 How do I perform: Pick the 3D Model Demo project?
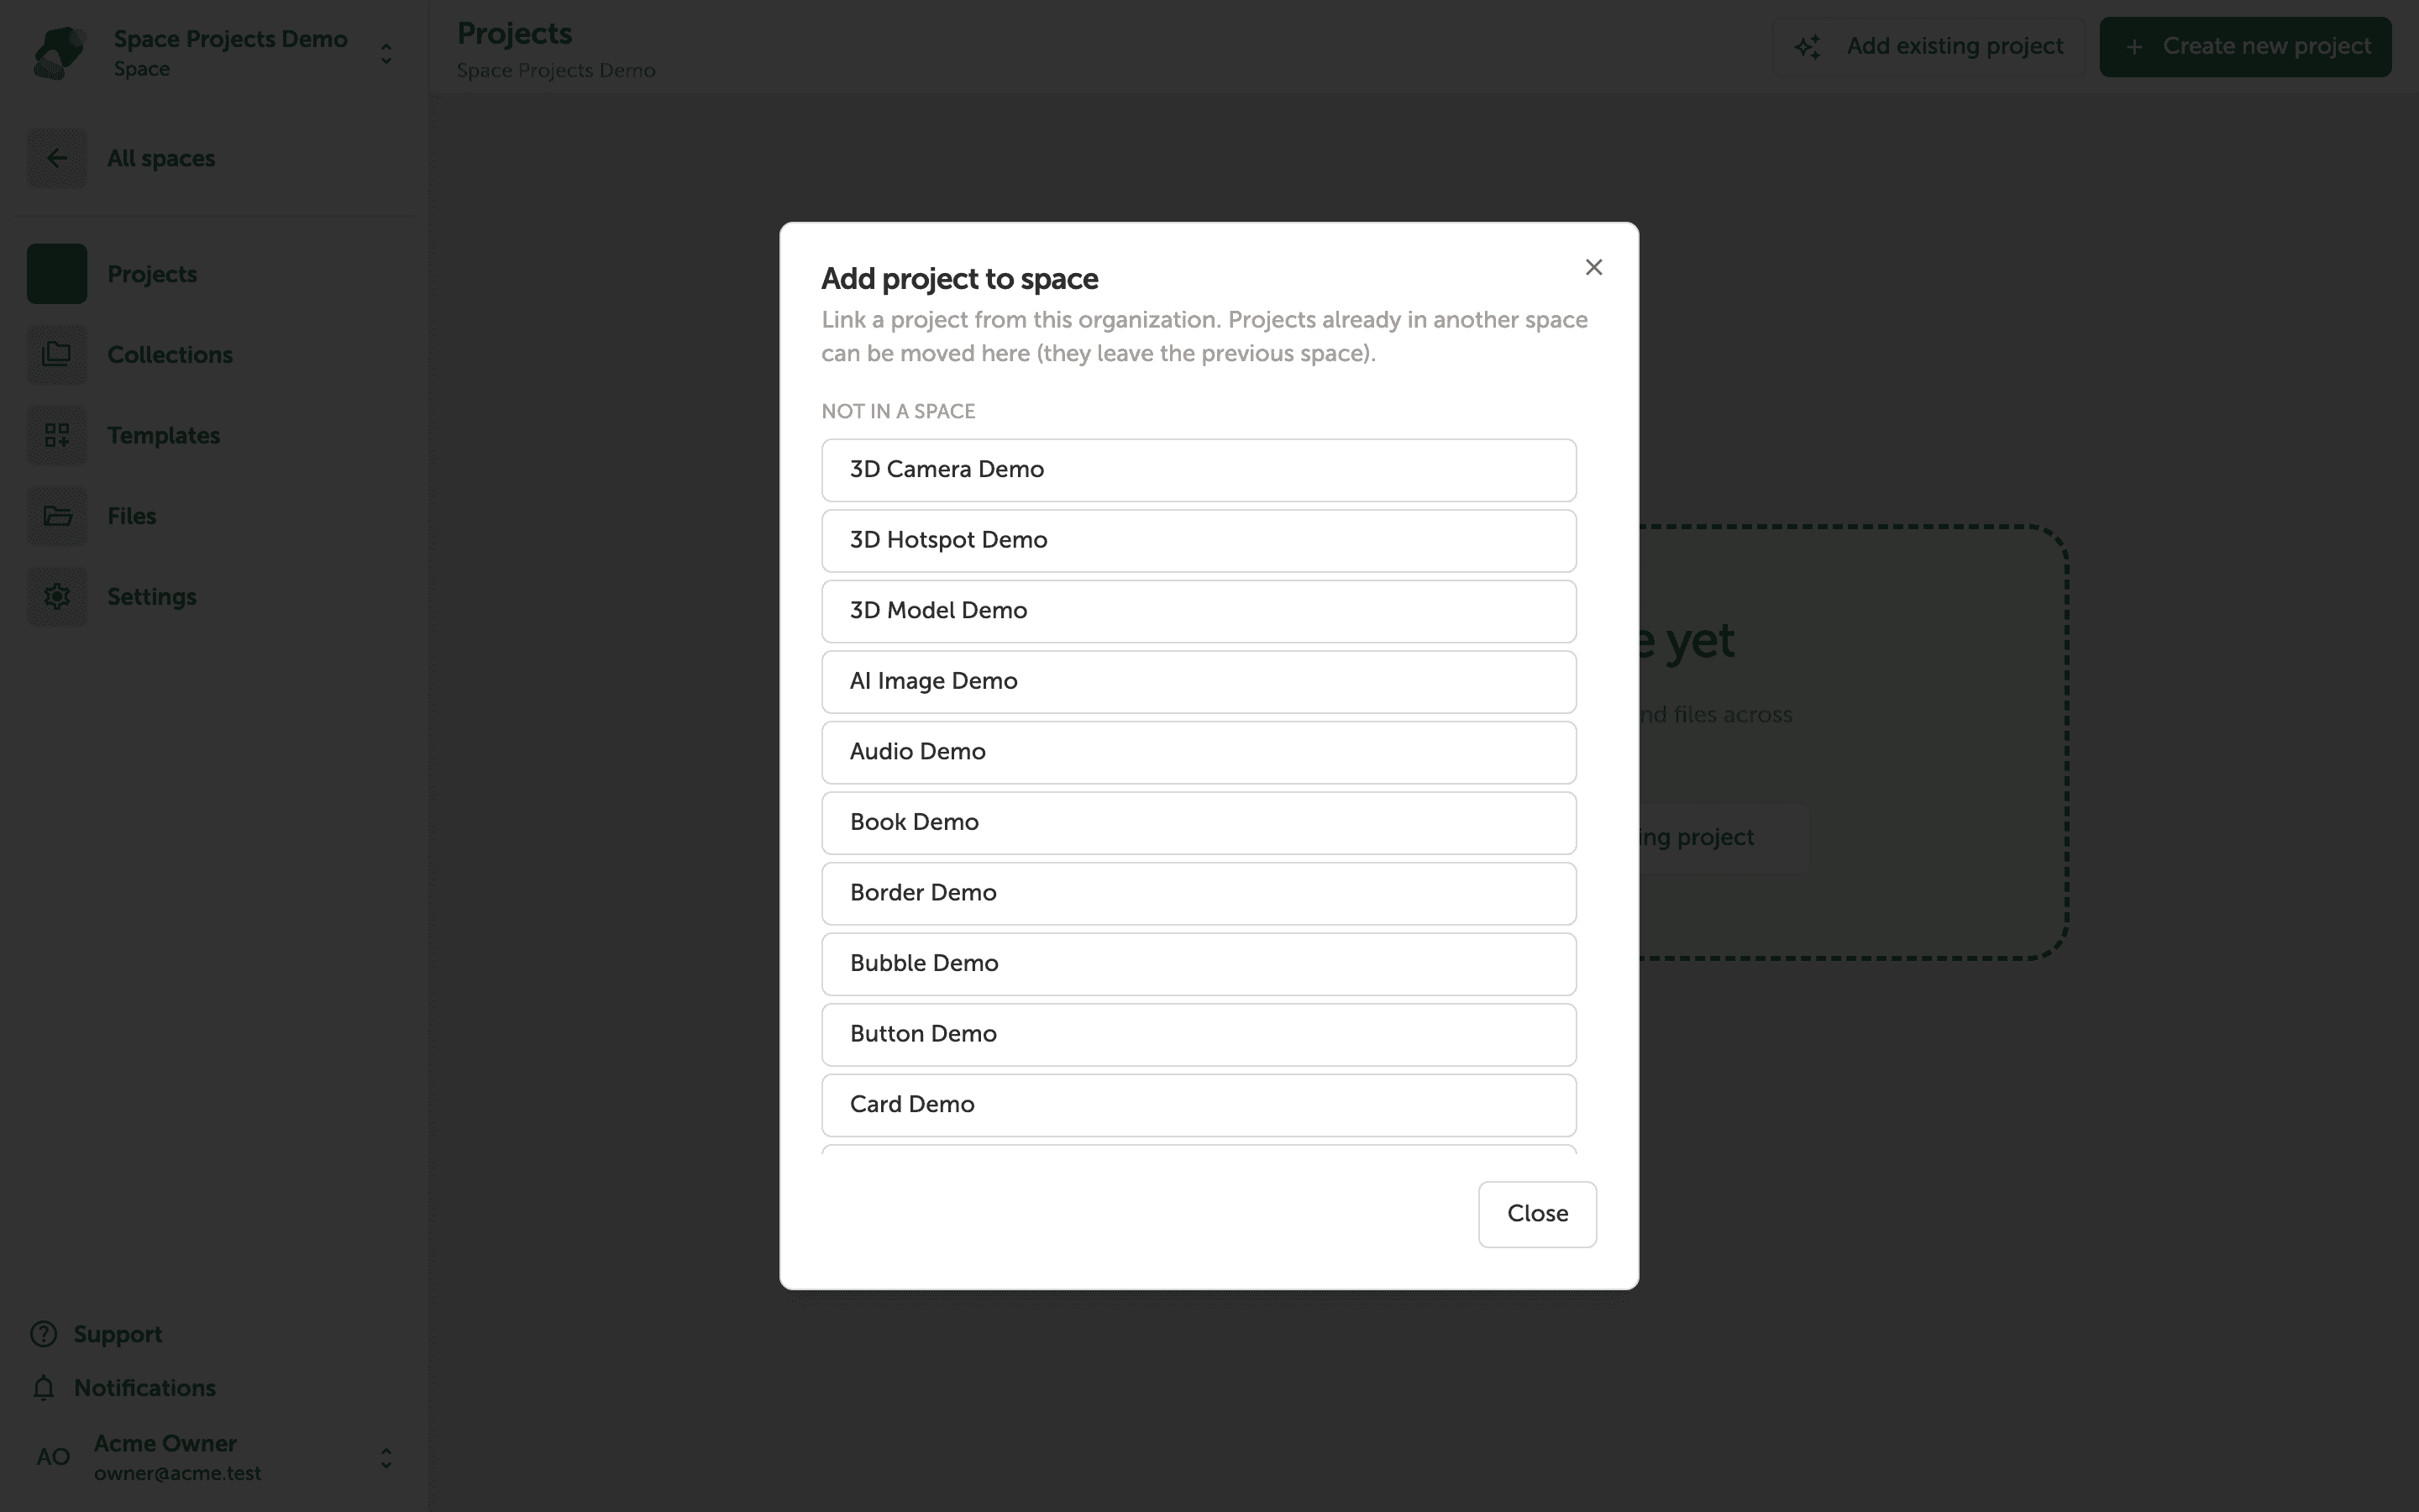[x=1199, y=611]
